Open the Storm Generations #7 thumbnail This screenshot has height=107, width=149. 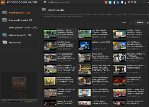pos(85,93)
